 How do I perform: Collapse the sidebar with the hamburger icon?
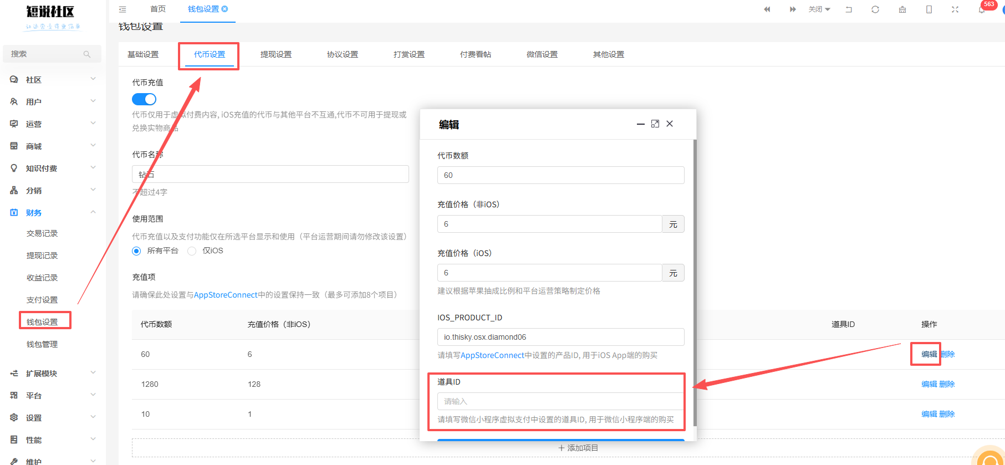point(123,9)
